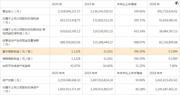Click net assets value 1,245,687,462.21

(166, 89)
